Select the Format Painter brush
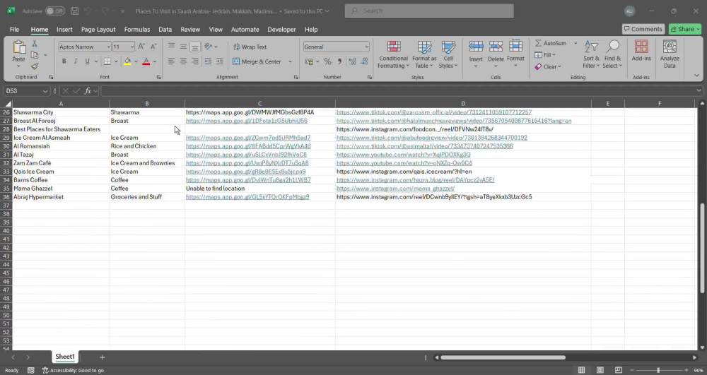Viewport: 707px width, 375px height. tap(34, 66)
